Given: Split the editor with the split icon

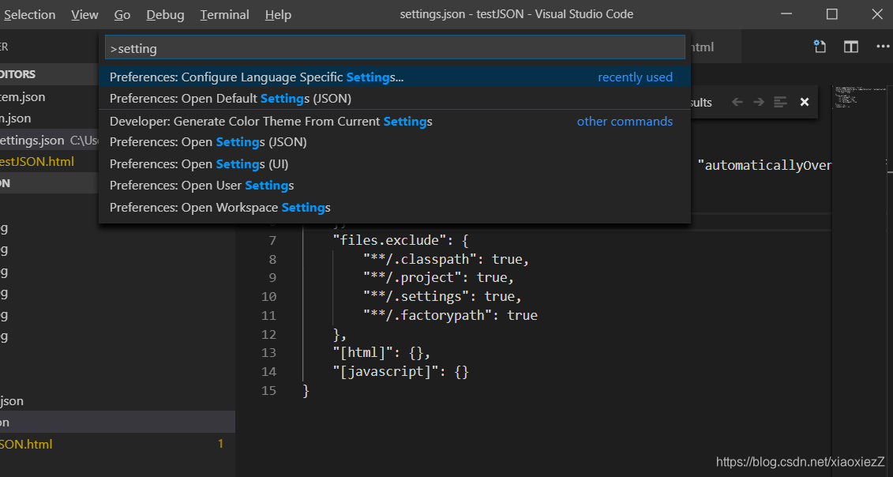Looking at the screenshot, I should (850, 47).
